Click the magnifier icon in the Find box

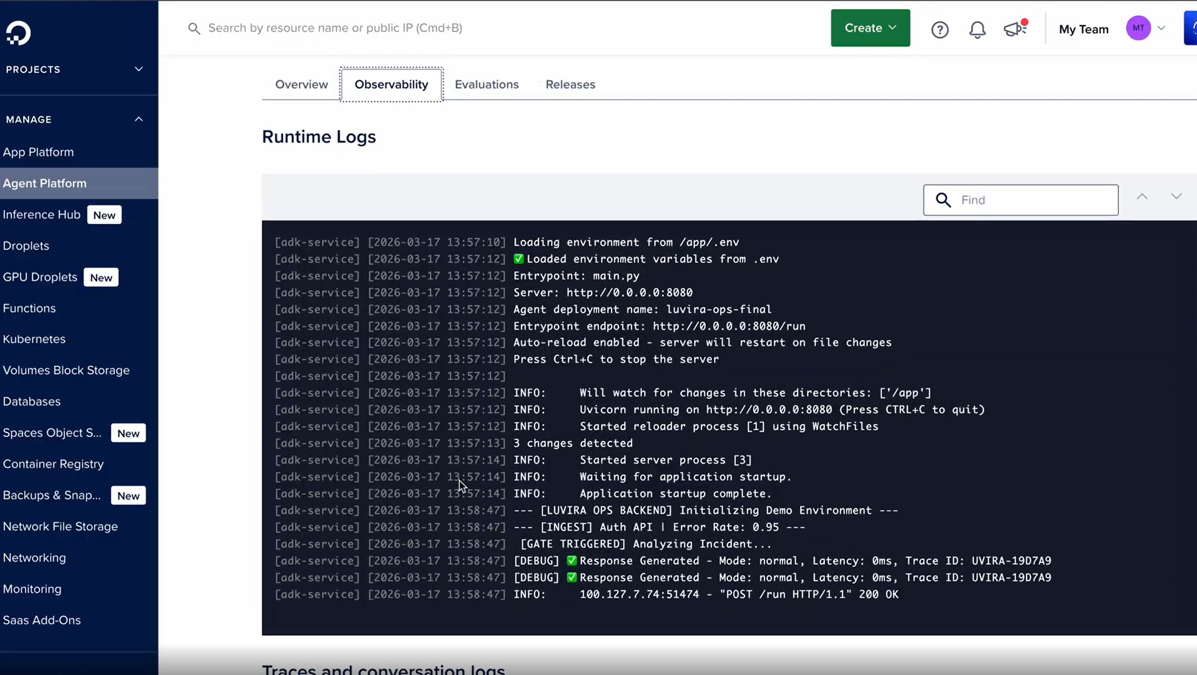click(943, 200)
